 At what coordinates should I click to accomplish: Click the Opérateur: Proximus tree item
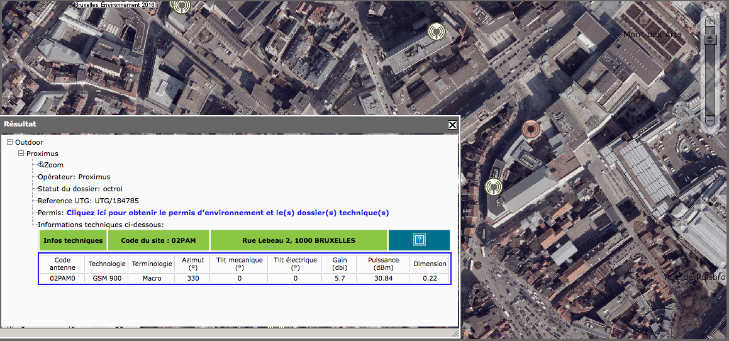74,177
